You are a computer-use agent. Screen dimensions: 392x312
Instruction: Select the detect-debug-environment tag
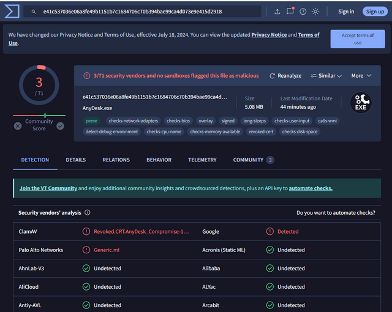(x=111, y=132)
